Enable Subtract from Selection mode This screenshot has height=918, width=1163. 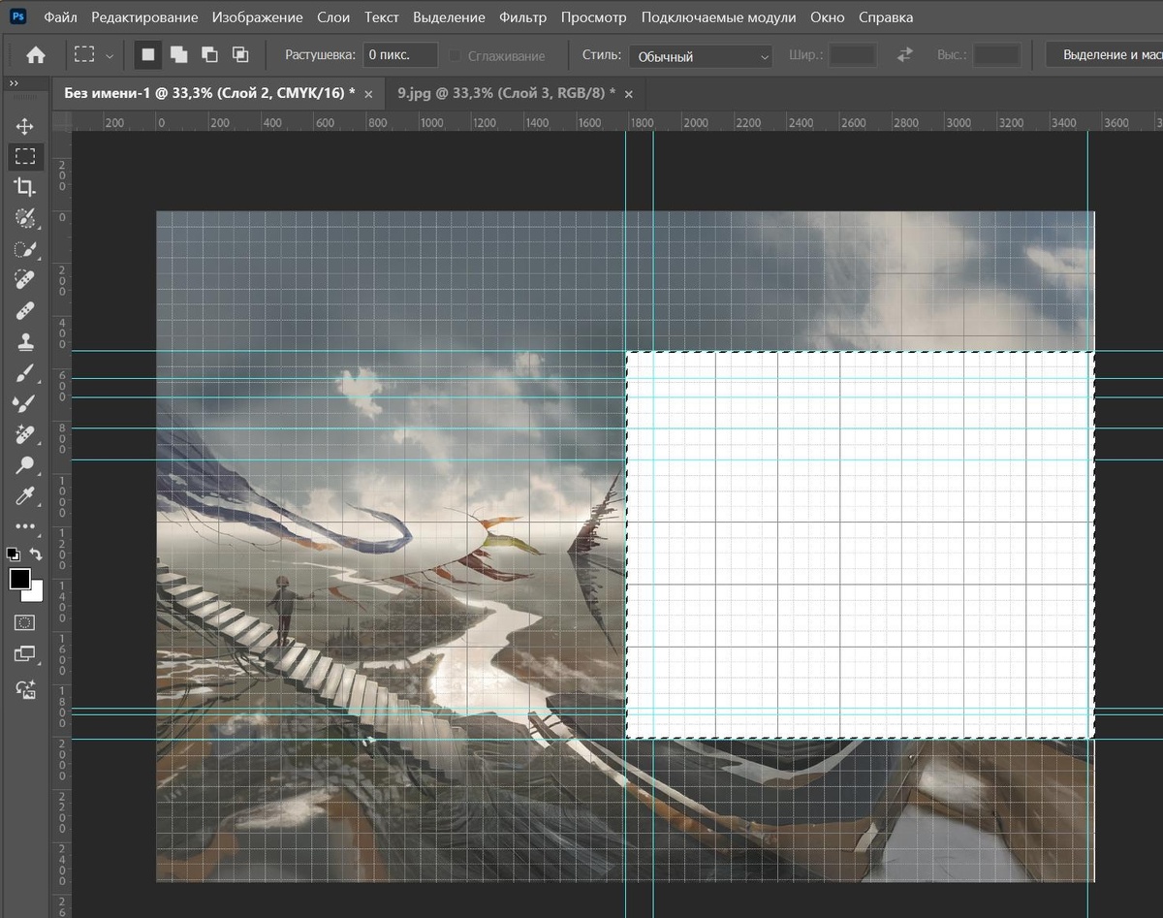[209, 55]
